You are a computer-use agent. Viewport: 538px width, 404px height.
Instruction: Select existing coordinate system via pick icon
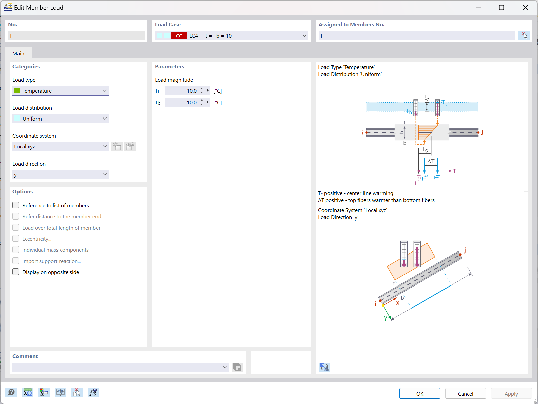coord(130,146)
